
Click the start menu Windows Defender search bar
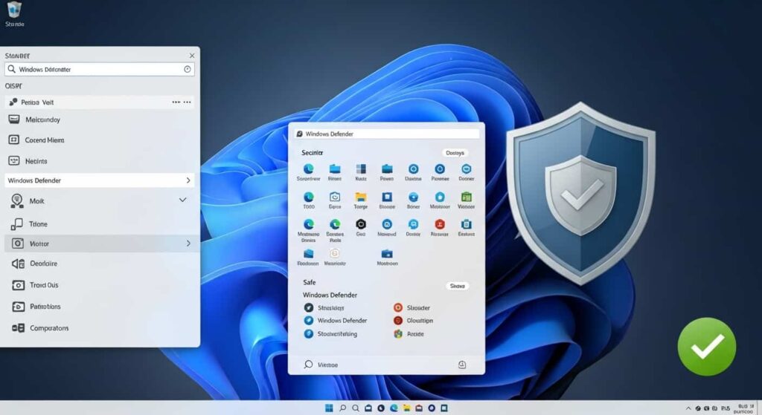[387, 134]
